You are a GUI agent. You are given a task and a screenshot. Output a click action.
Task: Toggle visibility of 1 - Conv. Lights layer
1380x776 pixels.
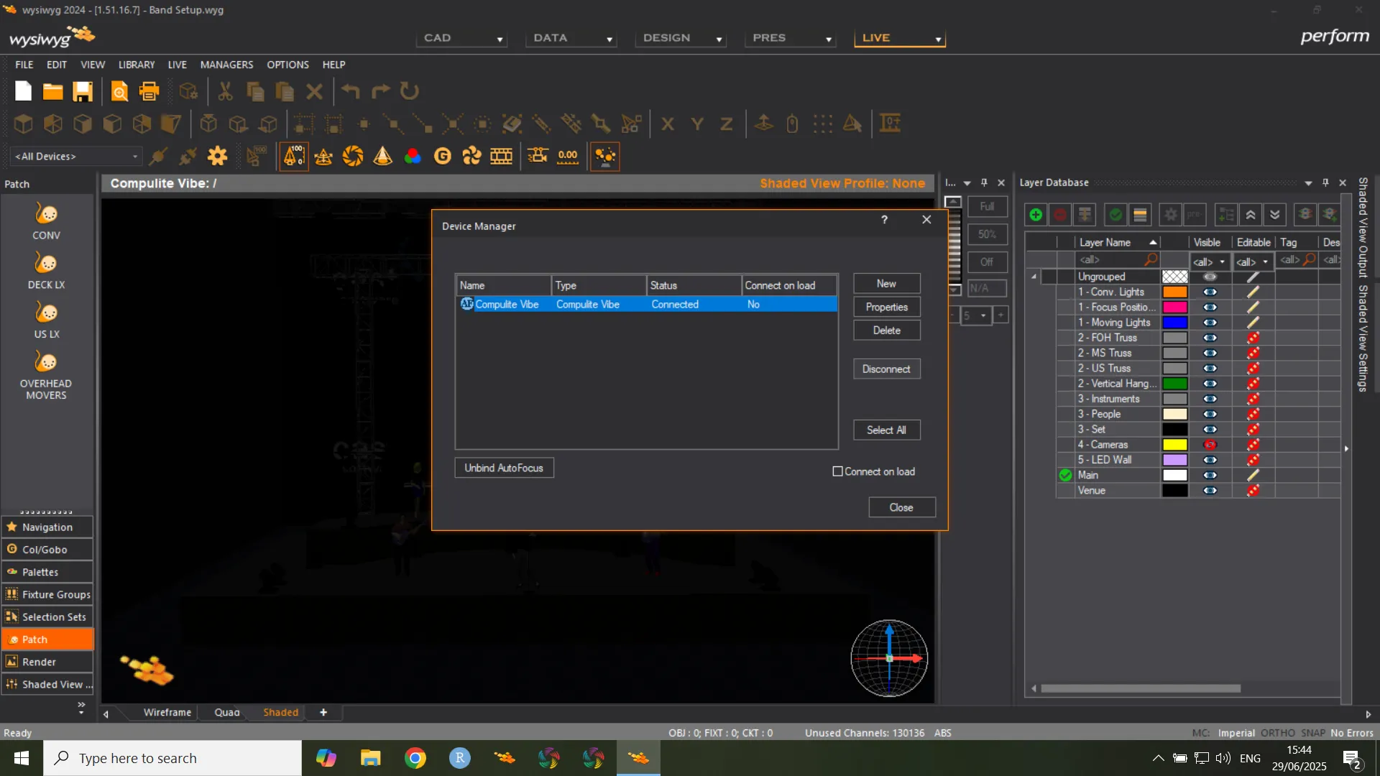[1210, 292]
